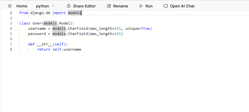The image size is (249, 112).
Task: Click the 'import' keyword on line 1
Action: pyautogui.click(x=59, y=13)
